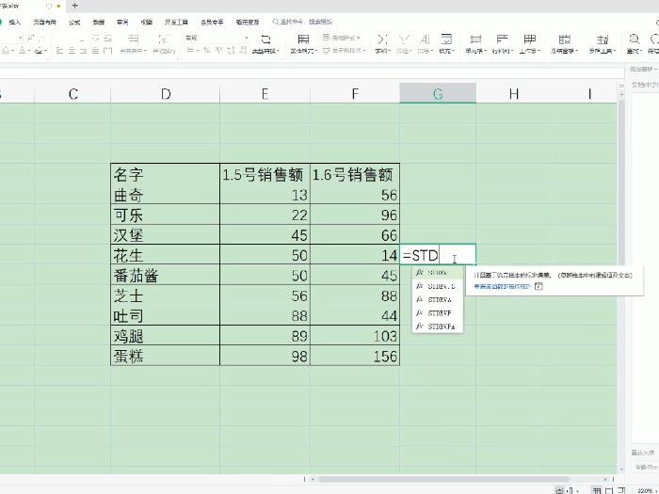Screen dimensions: 659x494
Task: Click the 1.5号销售额 header cell
Action: tap(265, 174)
